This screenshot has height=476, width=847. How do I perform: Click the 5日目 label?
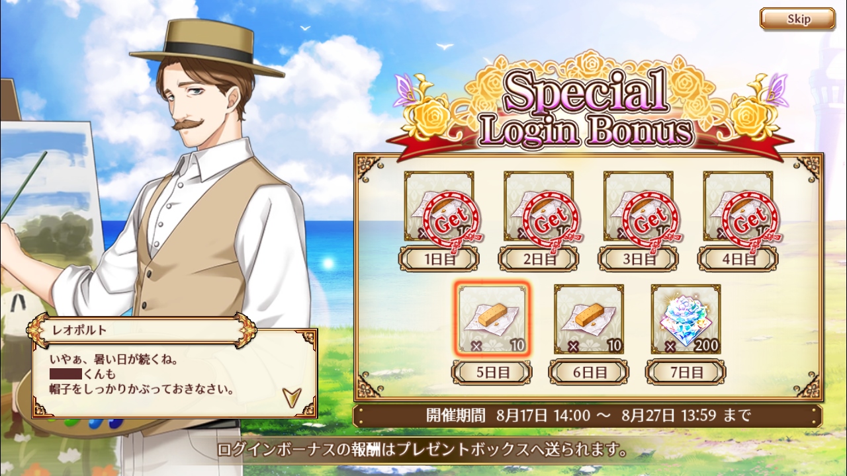(493, 372)
